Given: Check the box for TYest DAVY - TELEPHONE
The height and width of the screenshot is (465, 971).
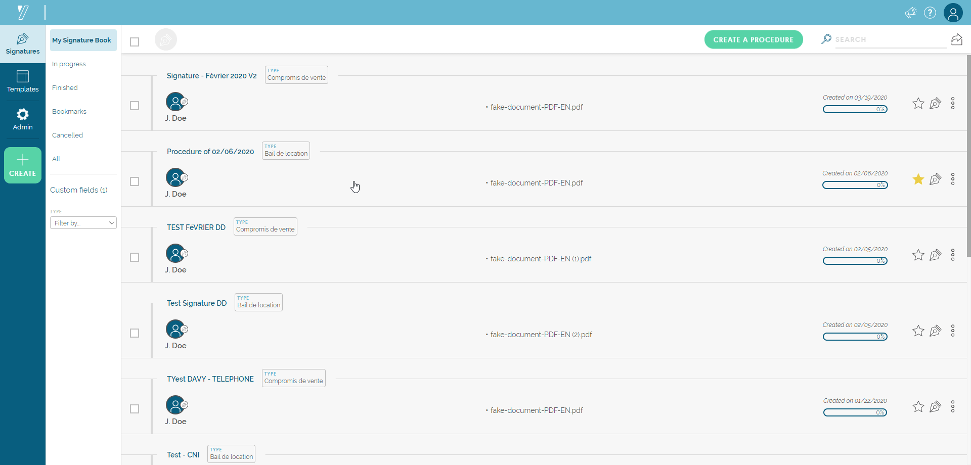Looking at the screenshot, I should coord(135,409).
